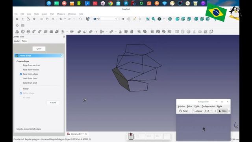Collapse the Create shape task header
252x142 pixels.
[62, 56]
